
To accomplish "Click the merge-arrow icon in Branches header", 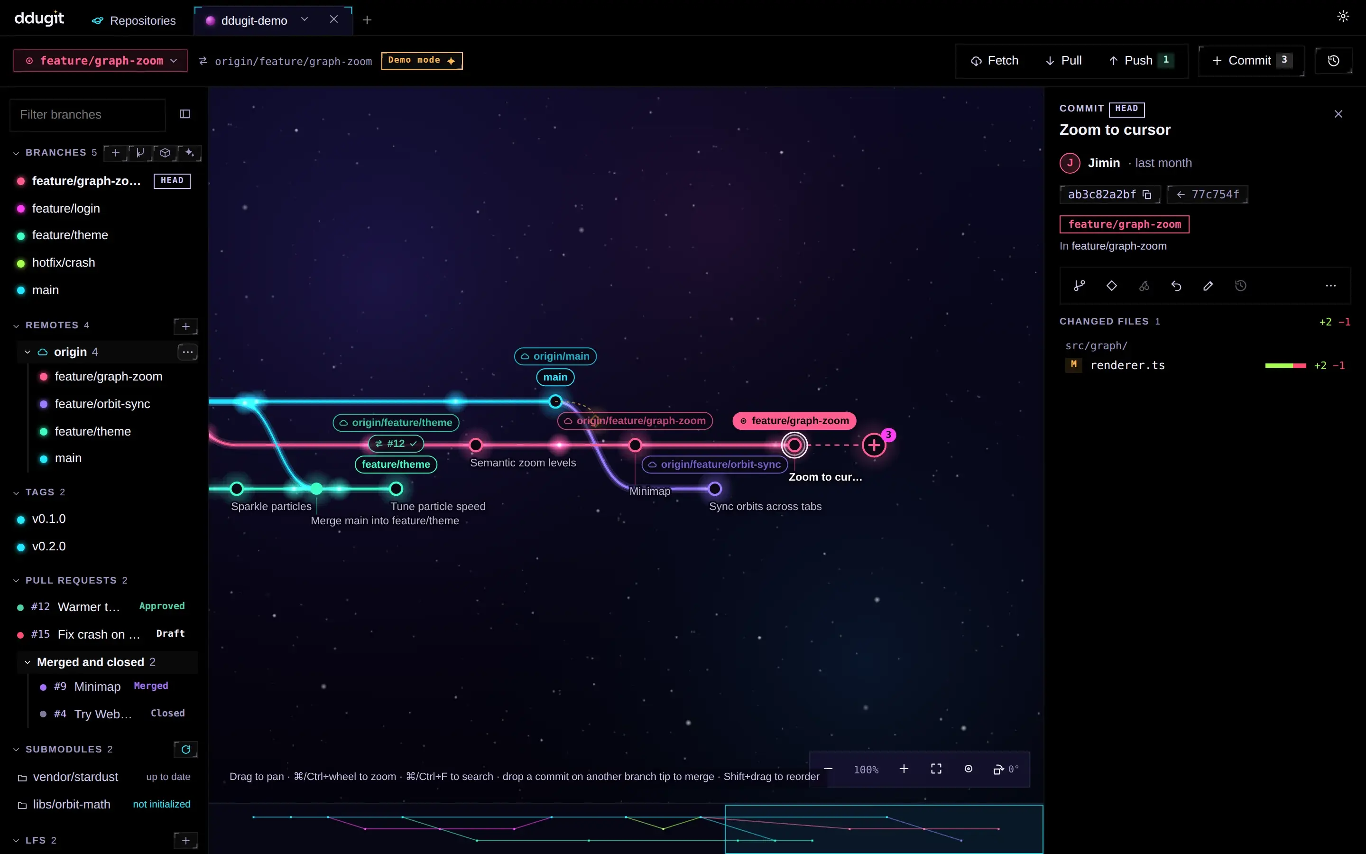I will point(140,152).
